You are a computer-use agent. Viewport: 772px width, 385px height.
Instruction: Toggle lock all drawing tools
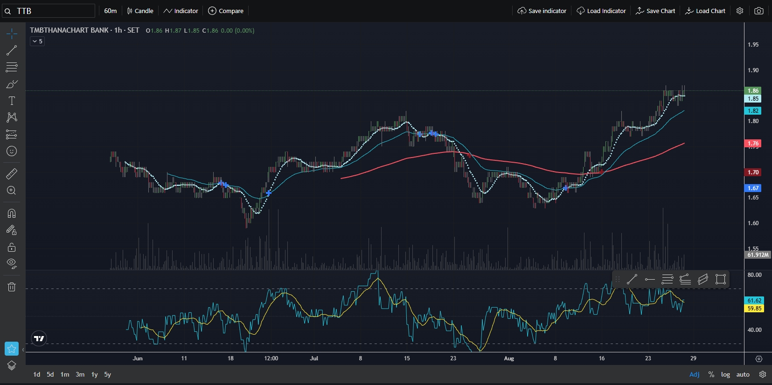12,247
